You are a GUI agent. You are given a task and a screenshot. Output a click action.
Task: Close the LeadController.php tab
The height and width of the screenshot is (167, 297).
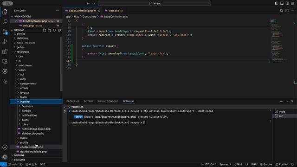(99, 11)
